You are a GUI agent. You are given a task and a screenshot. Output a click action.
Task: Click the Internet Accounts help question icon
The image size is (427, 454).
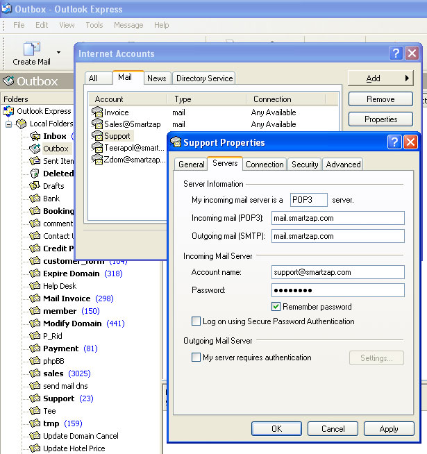click(x=396, y=53)
